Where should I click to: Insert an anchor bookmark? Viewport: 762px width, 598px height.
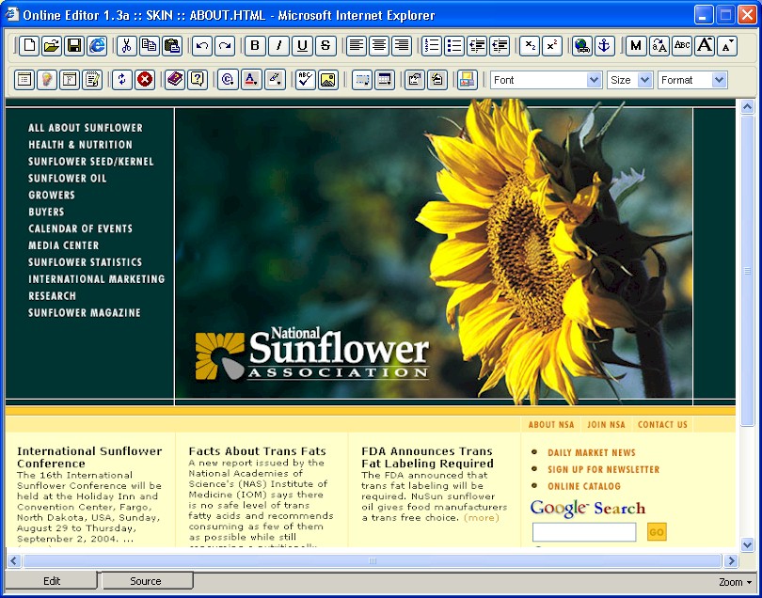pyautogui.click(x=604, y=46)
